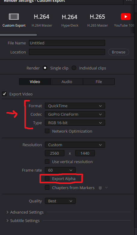The width and height of the screenshot is (137, 235).
Task: Uncheck the Export Video checkbox
Action: (x=4, y=94)
